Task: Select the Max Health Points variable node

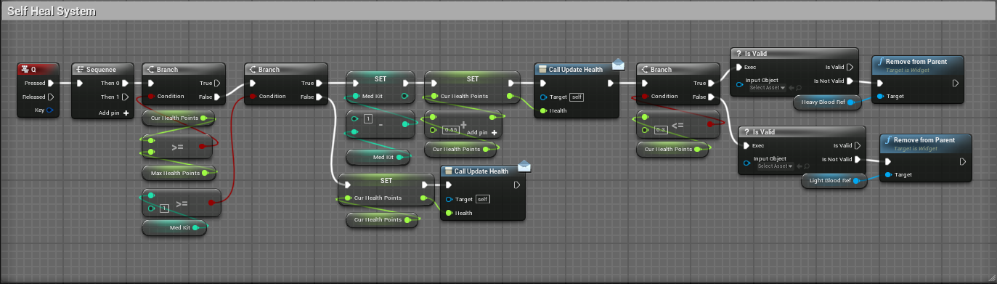Action: pyautogui.click(x=179, y=173)
